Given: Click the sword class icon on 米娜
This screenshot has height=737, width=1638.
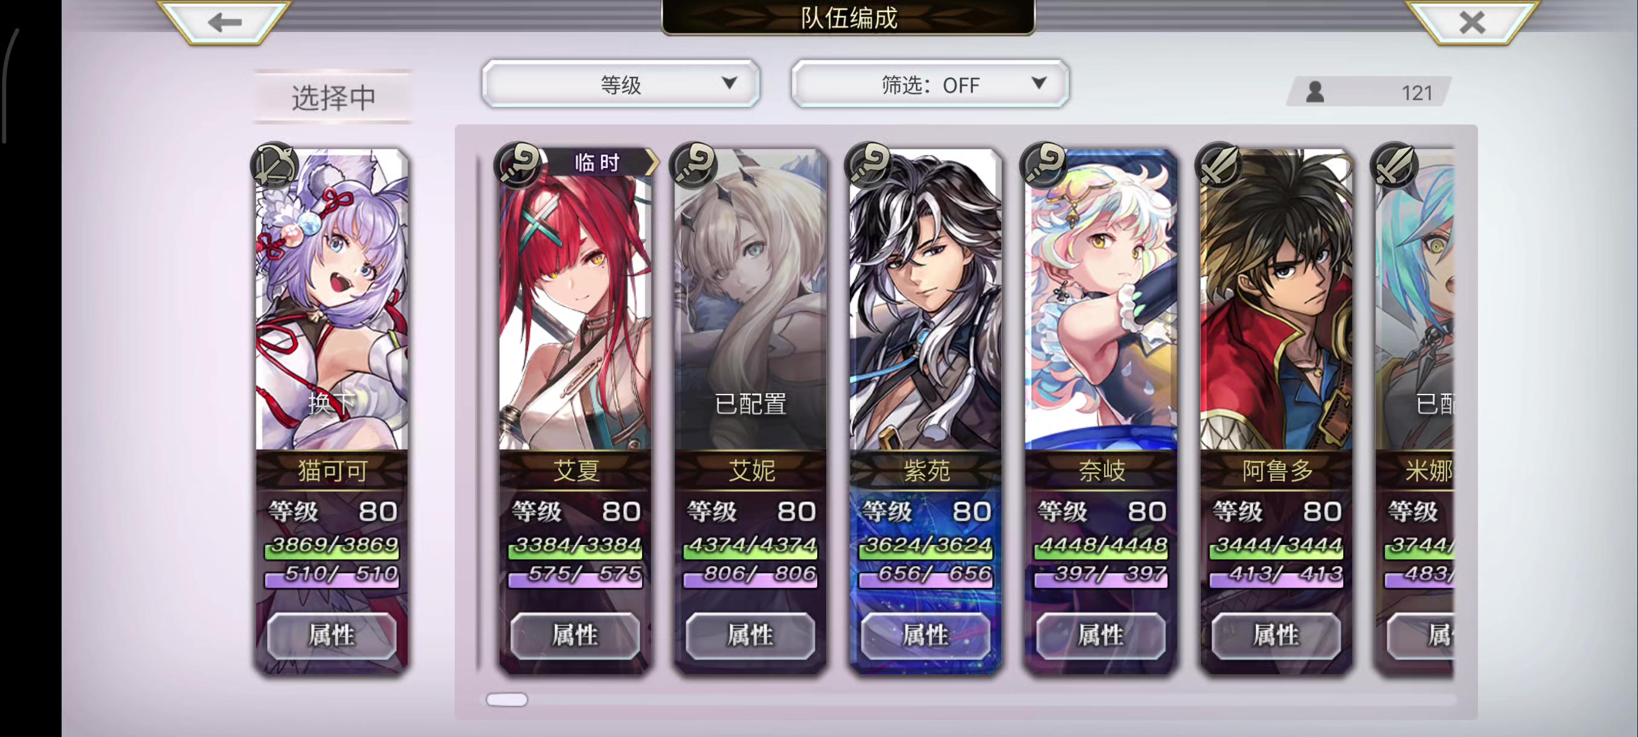Looking at the screenshot, I should click(x=1395, y=166).
